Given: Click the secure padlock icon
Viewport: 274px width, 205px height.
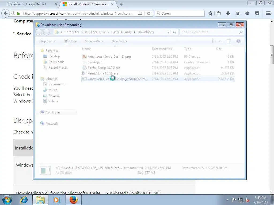Looking at the screenshot, I should pyautogui.click(x=18, y=13).
